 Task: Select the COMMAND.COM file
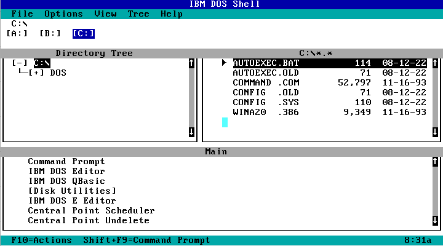click(329, 83)
